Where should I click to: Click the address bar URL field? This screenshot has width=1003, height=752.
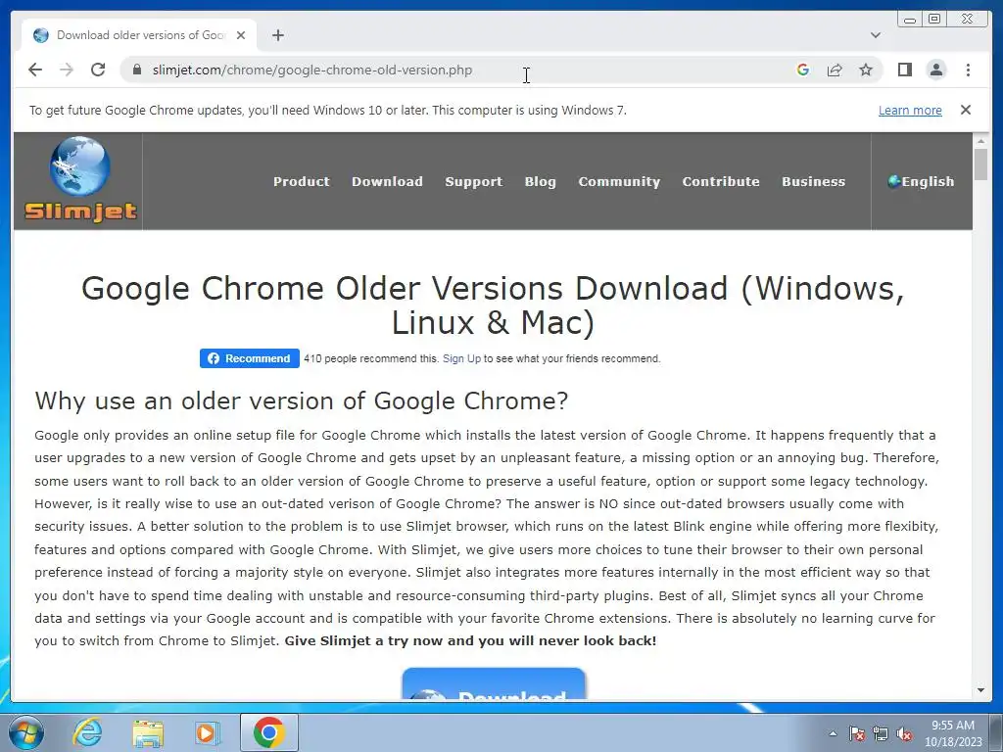[x=460, y=70]
